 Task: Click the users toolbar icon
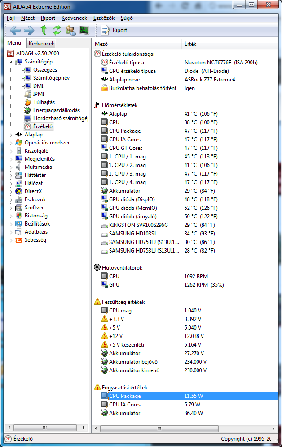point(70,30)
